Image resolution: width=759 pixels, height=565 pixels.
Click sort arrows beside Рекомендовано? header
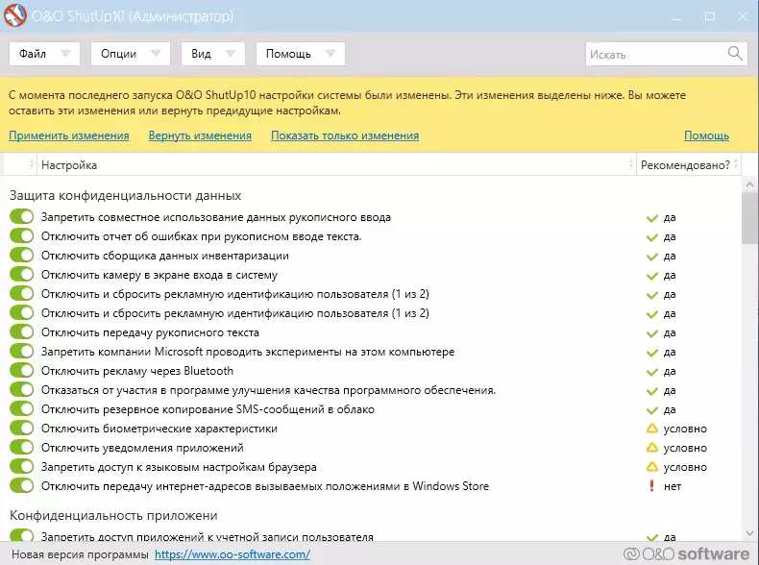tap(736, 164)
